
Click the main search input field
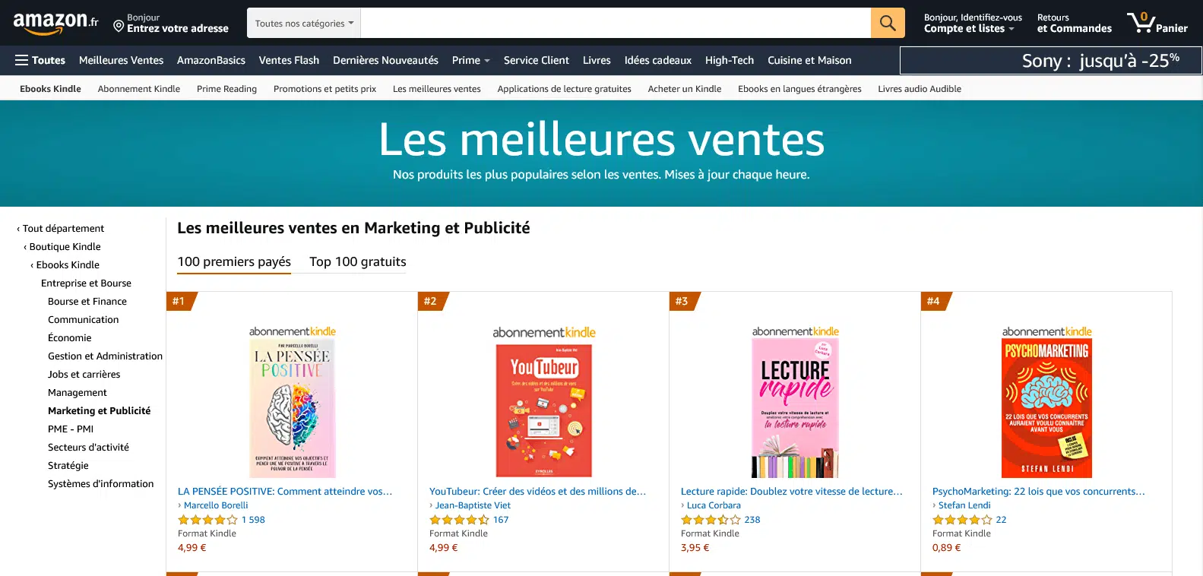pyautogui.click(x=616, y=23)
